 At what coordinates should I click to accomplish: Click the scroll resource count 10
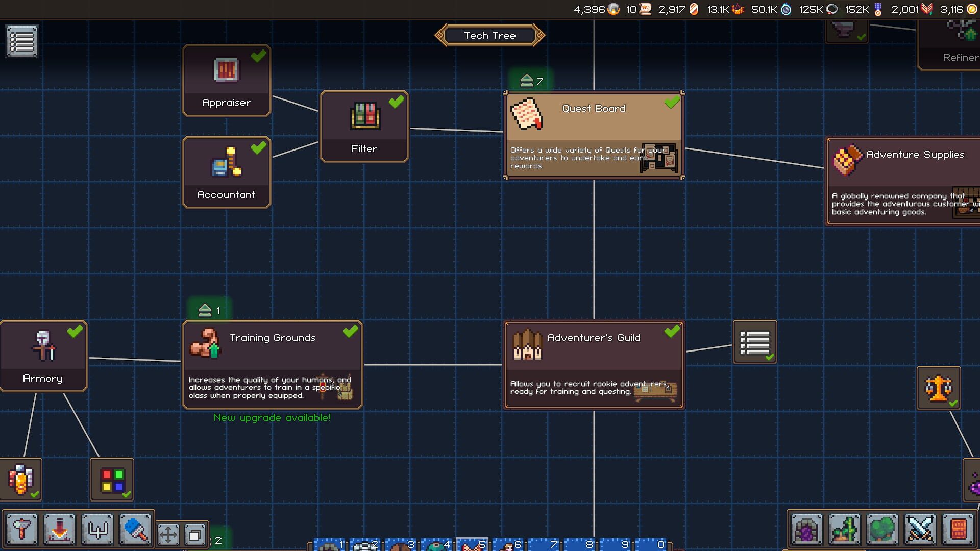pos(639,9)
